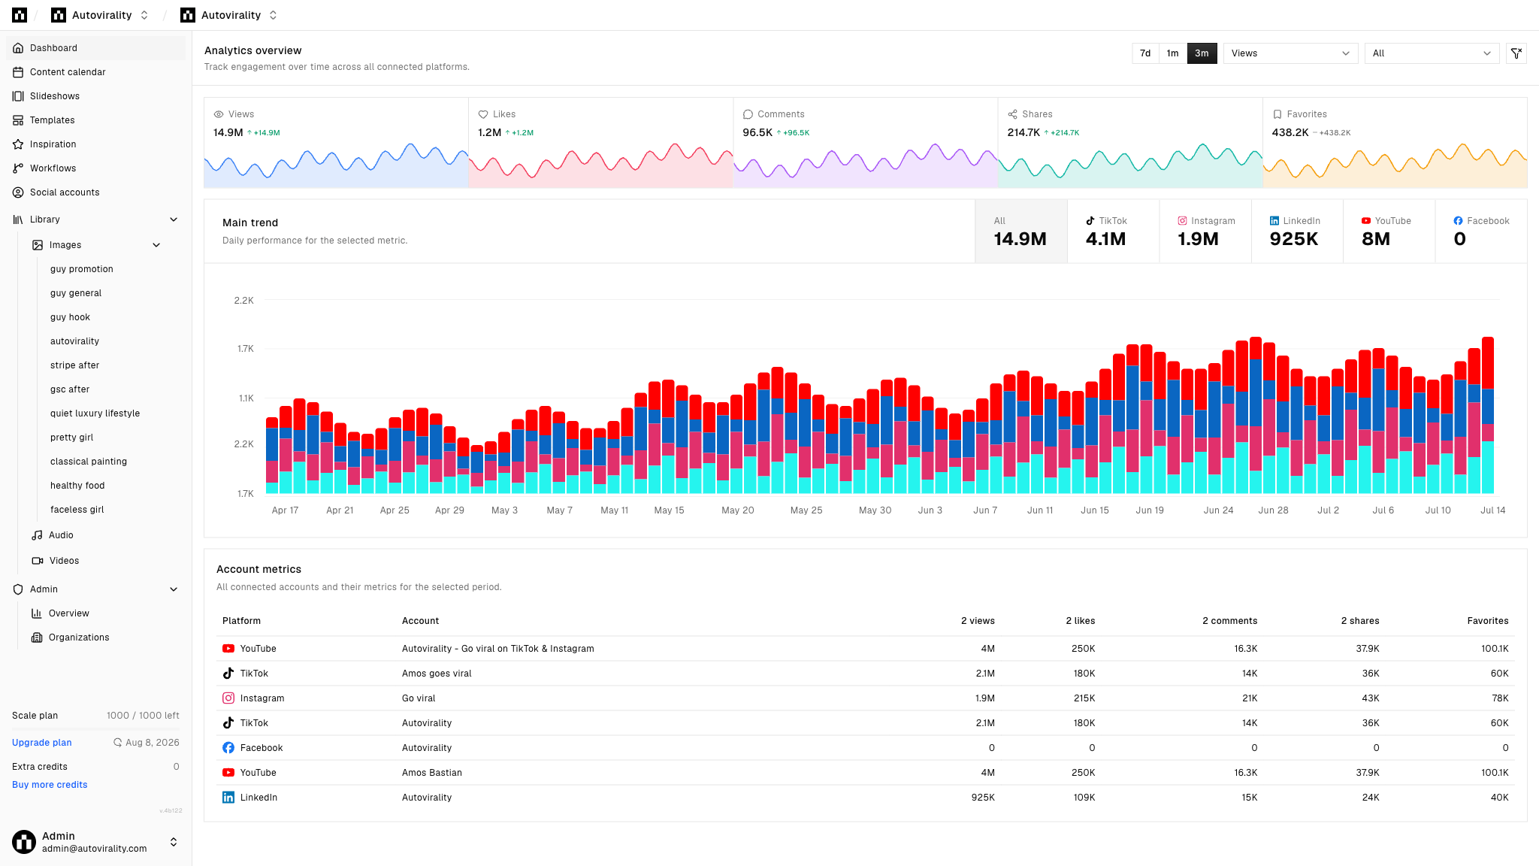This screenshot has height=866, width=1539.
Task: Select the LinkedIn 925K tab
Action: point(1297,232)
